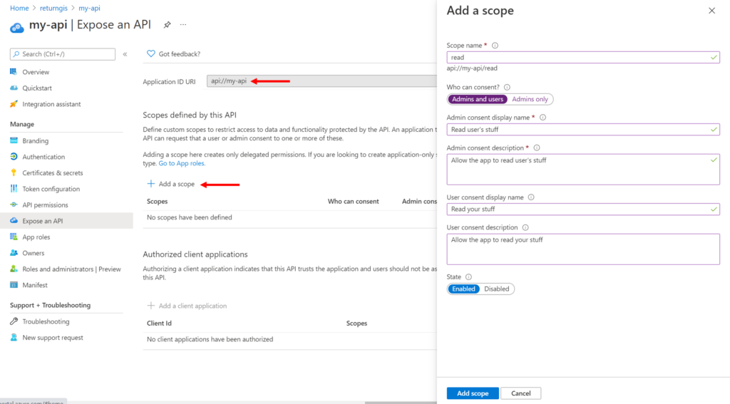Select Admins and users consent option

[x=477, y=99]
